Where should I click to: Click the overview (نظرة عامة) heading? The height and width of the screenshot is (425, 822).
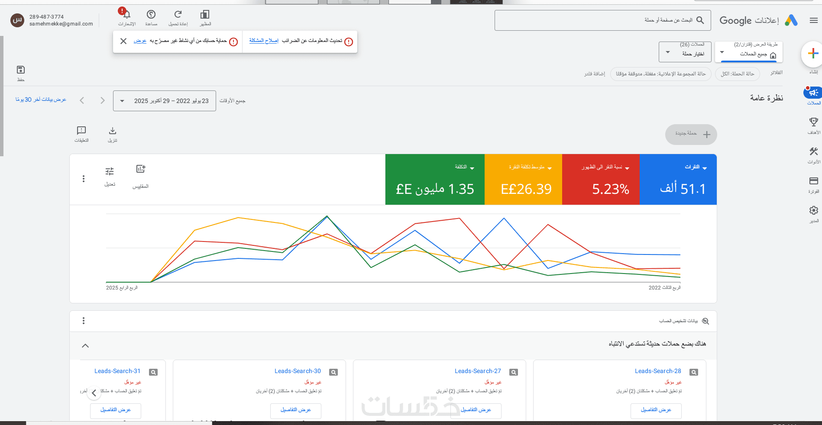coord(767,98)
